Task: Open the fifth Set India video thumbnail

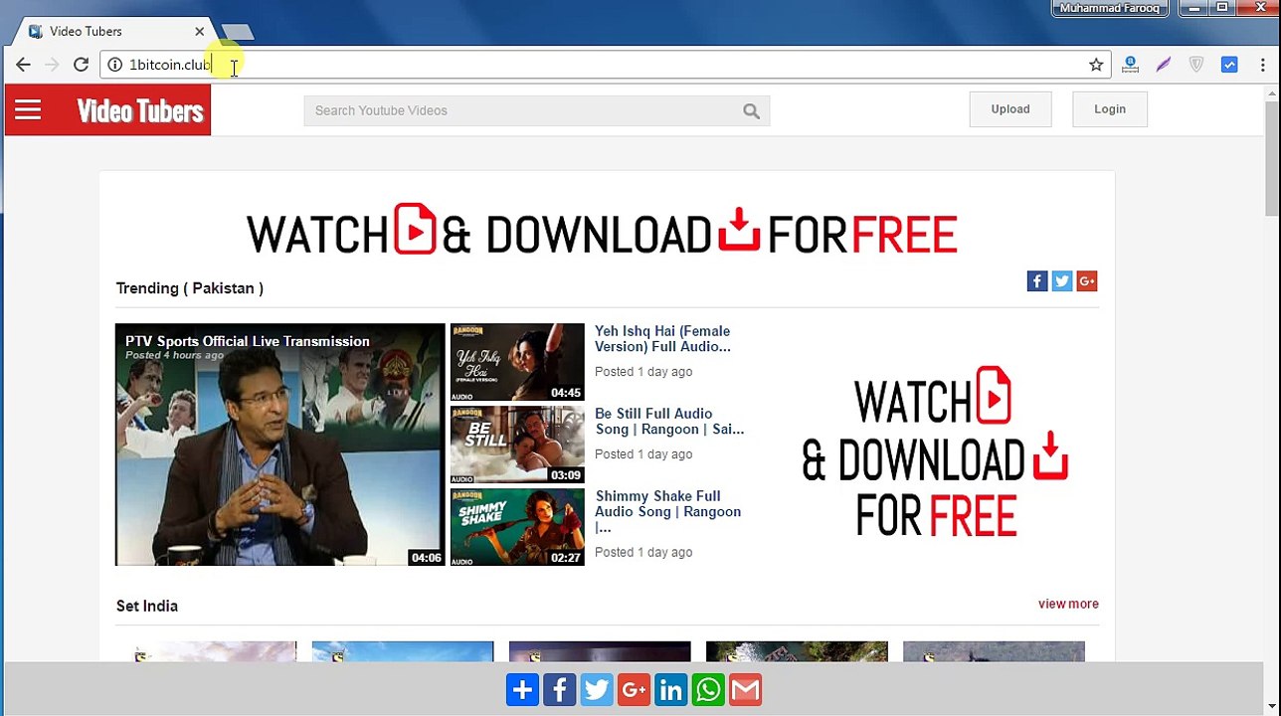Action: (x=994, y=651)
